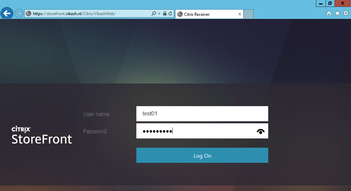Click the site icon in address bar
The height and width of the screenshot is (191, 351).
click(29, 14)
